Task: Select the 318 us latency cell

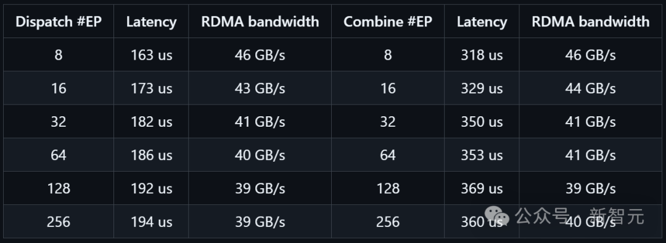Action: [482, 55]
